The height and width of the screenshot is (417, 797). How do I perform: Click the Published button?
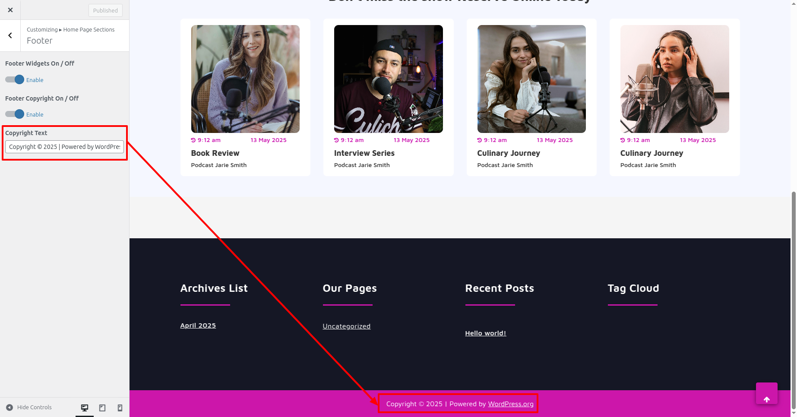point(105,10)
